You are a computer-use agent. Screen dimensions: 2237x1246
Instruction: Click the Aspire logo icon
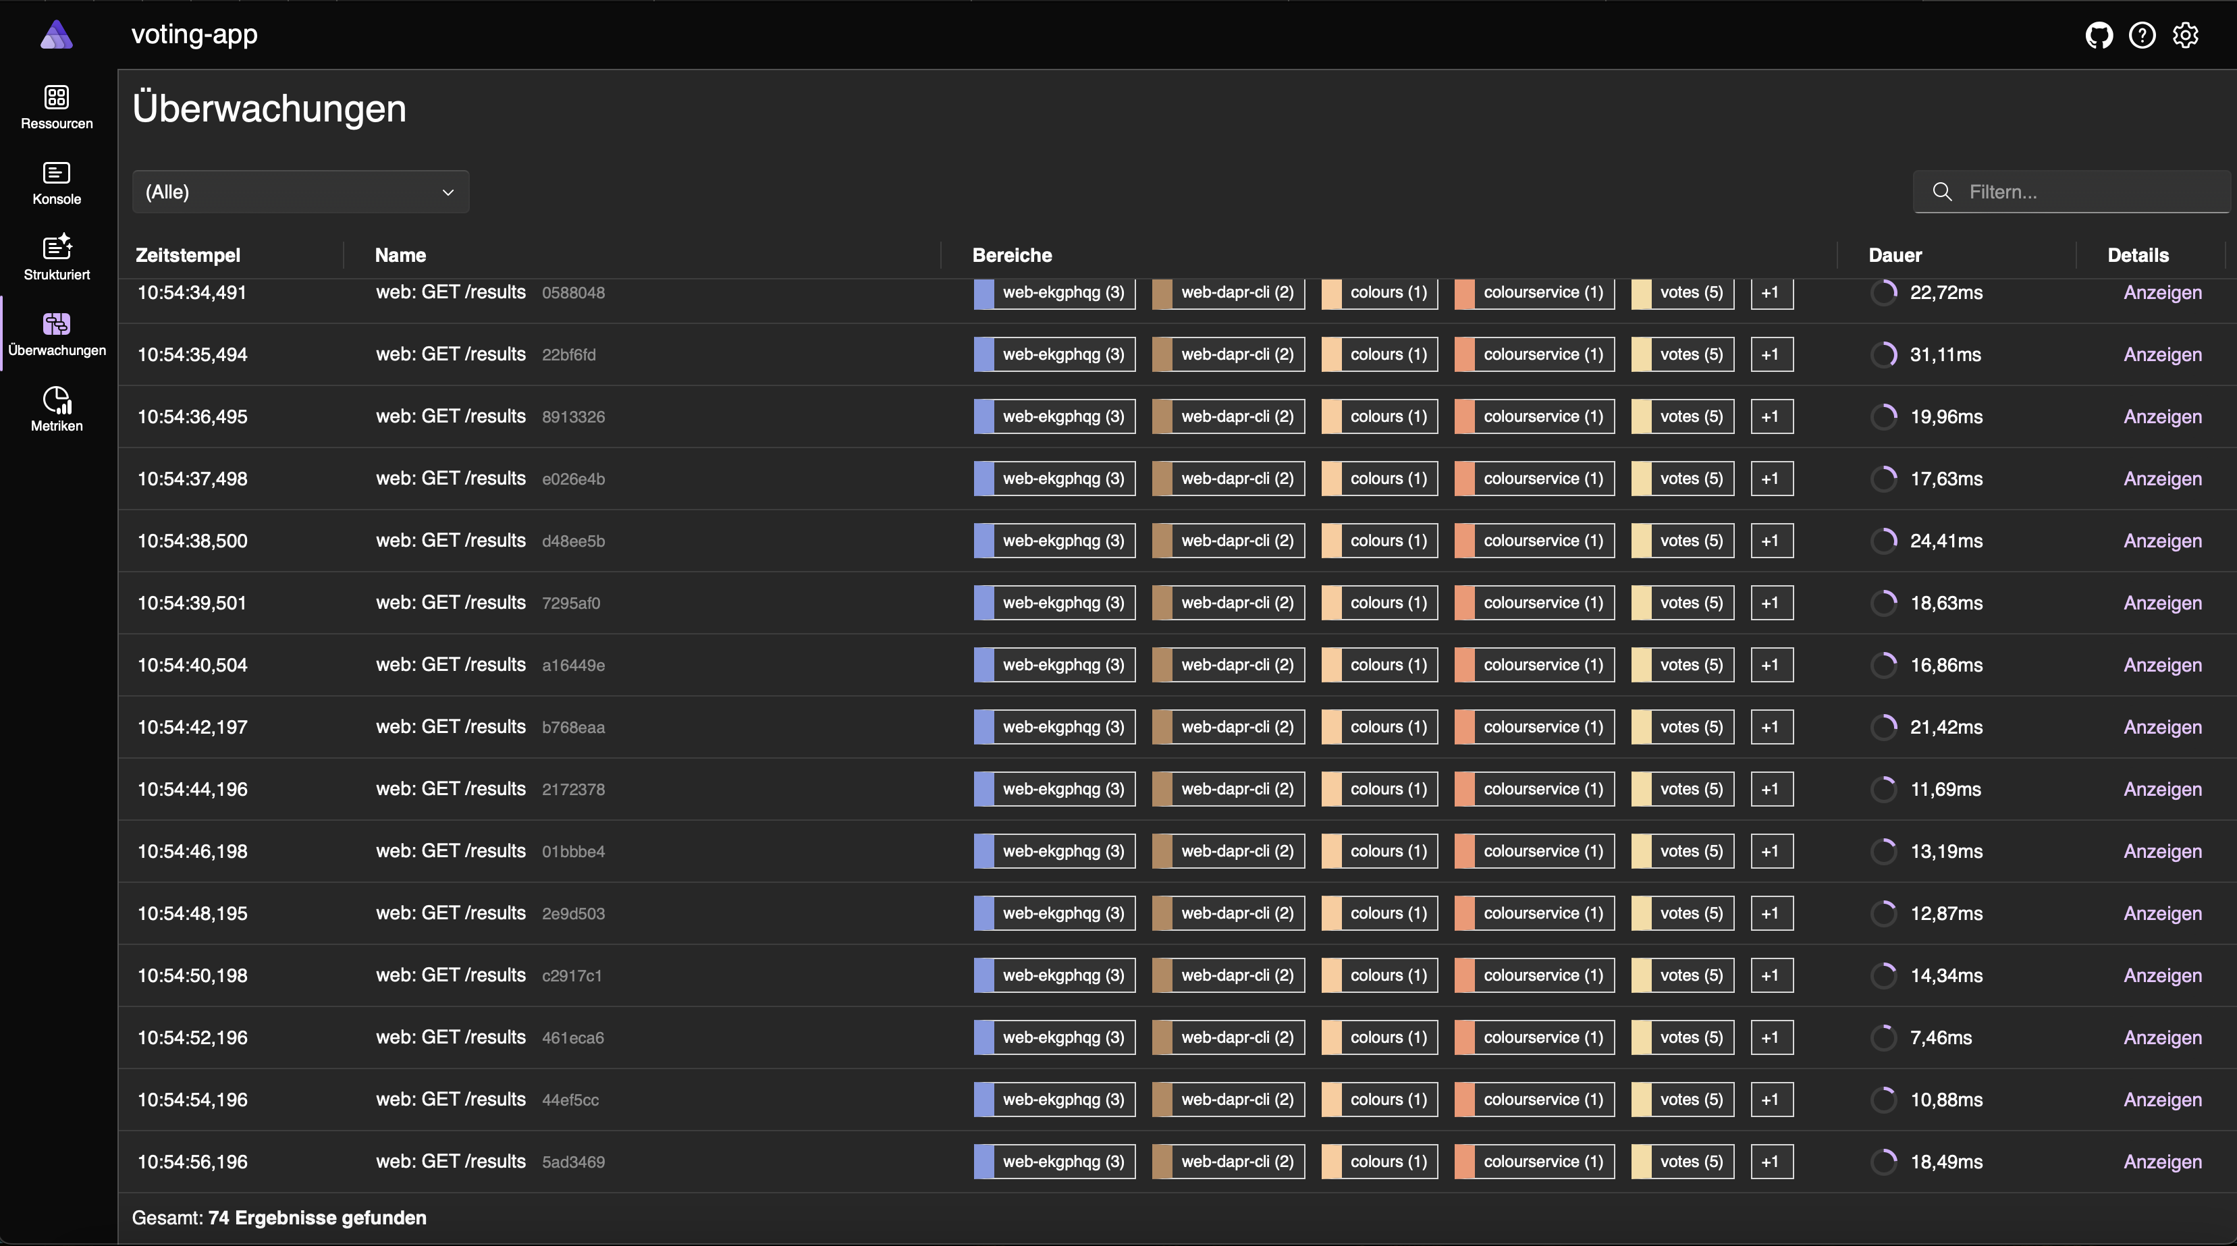coord(57,34)
